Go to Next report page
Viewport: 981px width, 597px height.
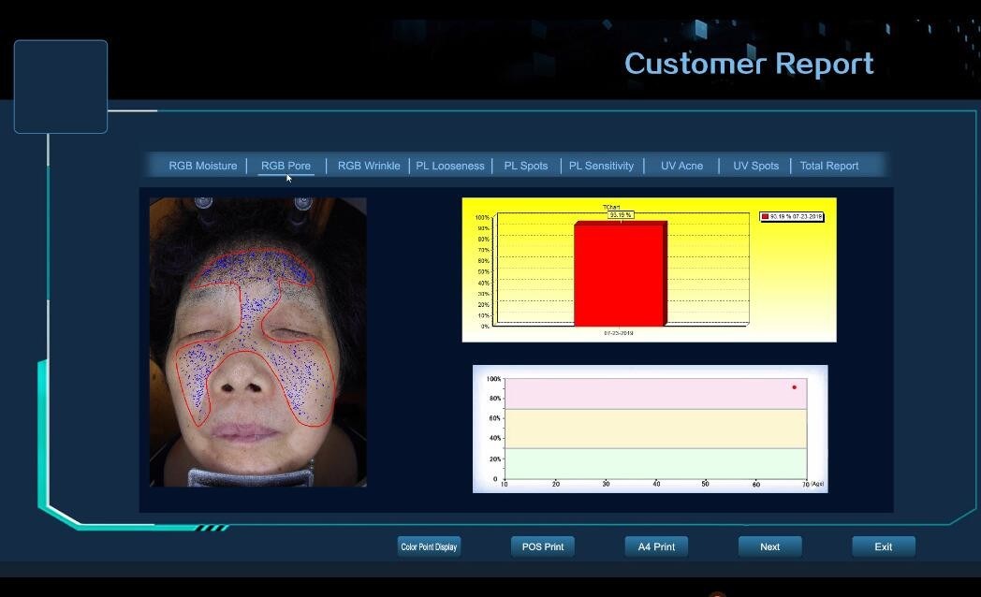[x=769, y=546]
